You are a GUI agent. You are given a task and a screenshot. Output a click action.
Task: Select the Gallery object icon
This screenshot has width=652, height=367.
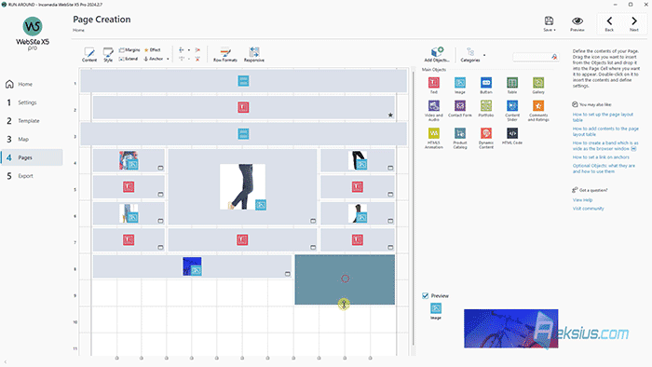coord(538,83)
